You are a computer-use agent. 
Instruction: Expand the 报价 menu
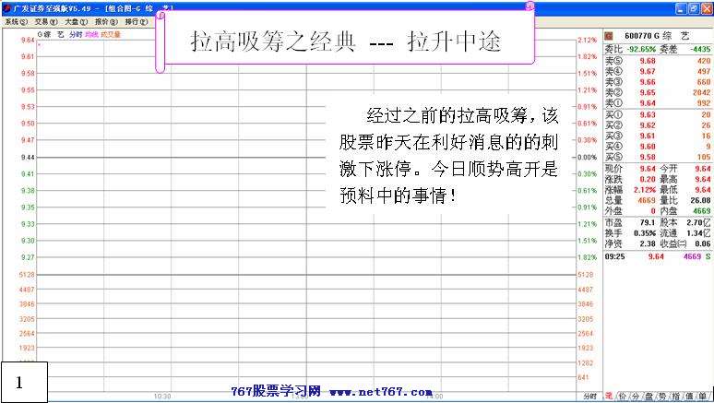click(x=106, y=20)
